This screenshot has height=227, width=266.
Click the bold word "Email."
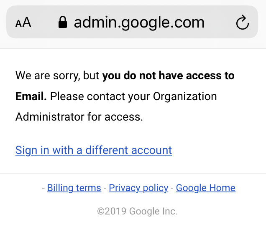[31, 96]
